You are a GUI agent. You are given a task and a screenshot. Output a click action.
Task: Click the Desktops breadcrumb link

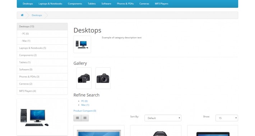point(37,15)
